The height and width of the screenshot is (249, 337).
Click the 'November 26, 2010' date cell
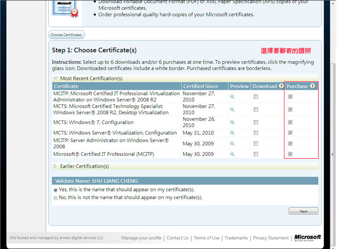pos(199,122)
